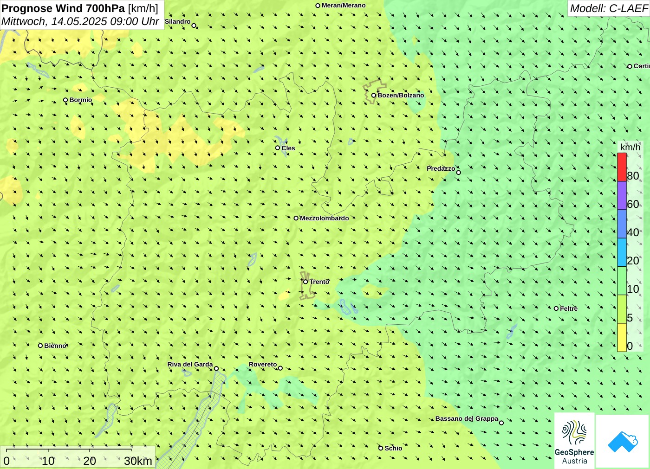
Task: Select the Riva del Garda marker
Action: pyautogui.click(x=216, y=369)
